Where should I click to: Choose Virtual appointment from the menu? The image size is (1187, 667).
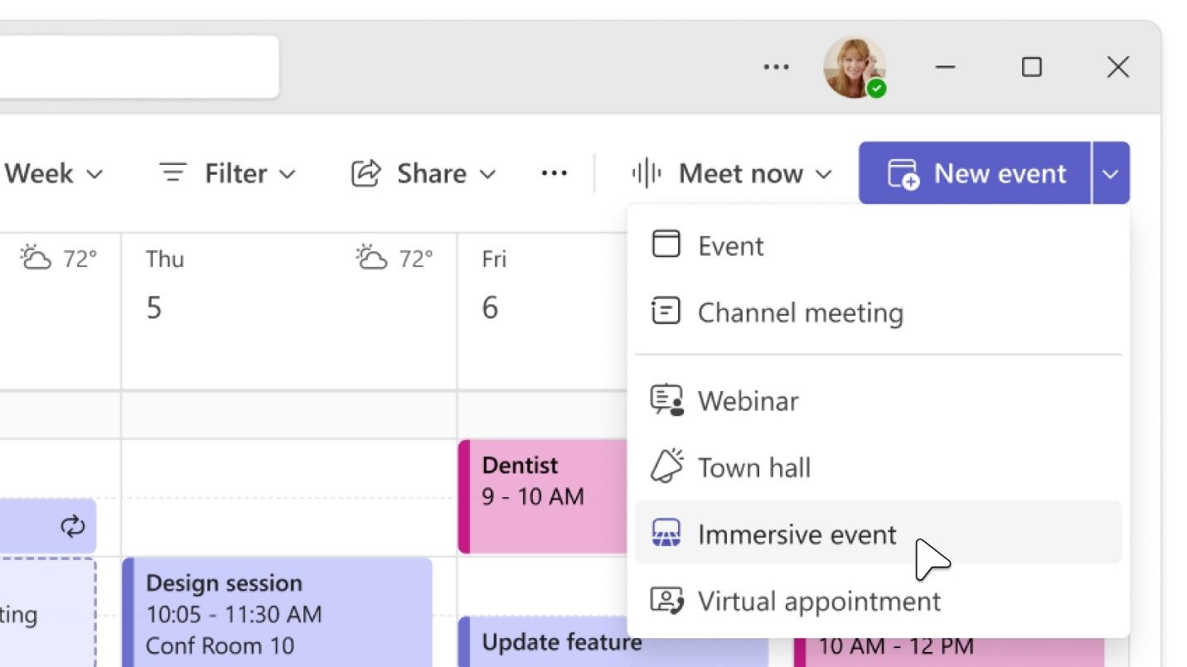pyautogui.click(x=819, y=601)
